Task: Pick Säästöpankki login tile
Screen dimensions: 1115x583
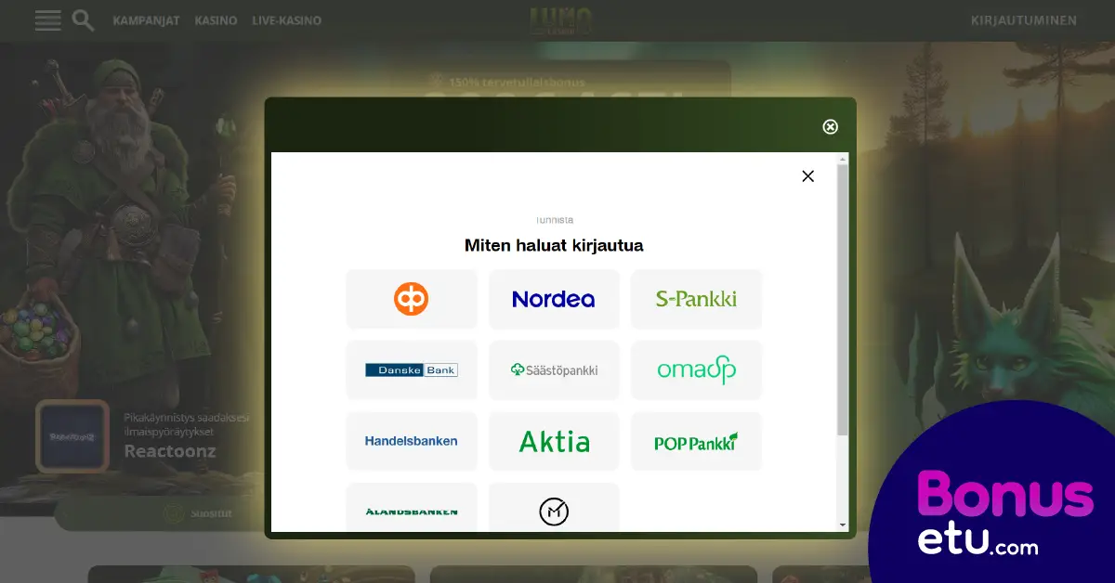Action: [x=554, y=369]
